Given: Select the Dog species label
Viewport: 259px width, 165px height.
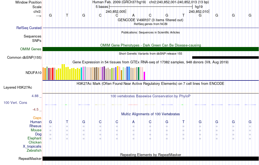Looking at the screenshot, I should click(x=38, y=134).
